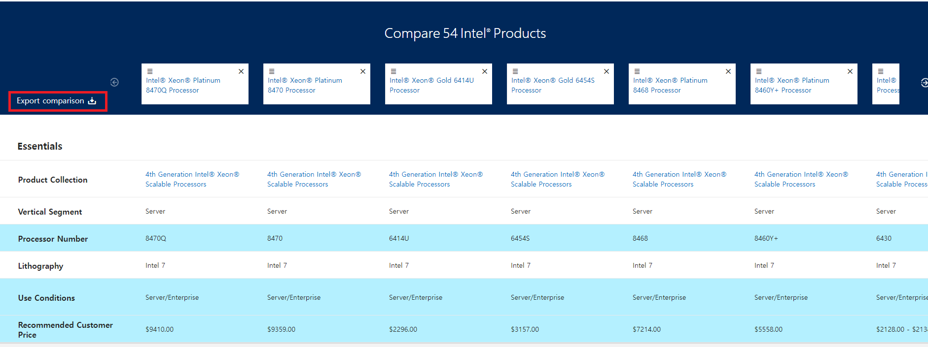Click the Export comparison download icon
928x347 pixels.
click(92, 101)
